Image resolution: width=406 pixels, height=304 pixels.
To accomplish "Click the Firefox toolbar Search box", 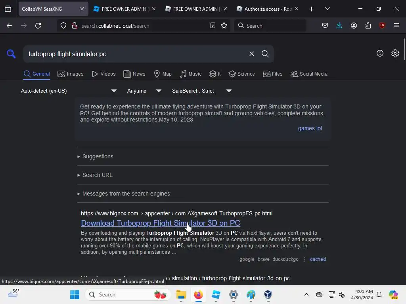I will coord(270,26).
